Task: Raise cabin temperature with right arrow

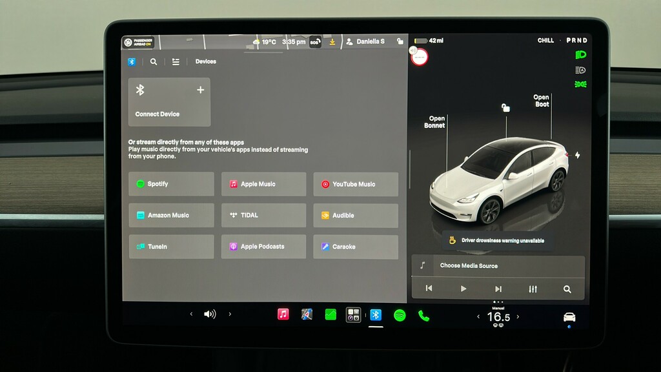Action: pos(518,316)
